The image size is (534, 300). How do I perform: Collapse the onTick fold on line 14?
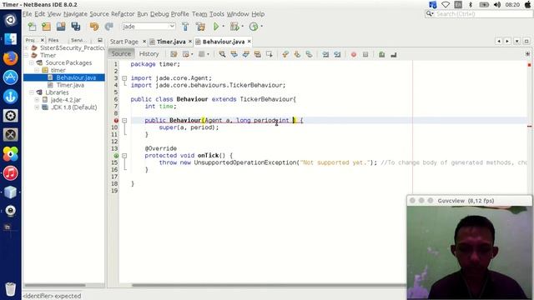coord(124,156)
